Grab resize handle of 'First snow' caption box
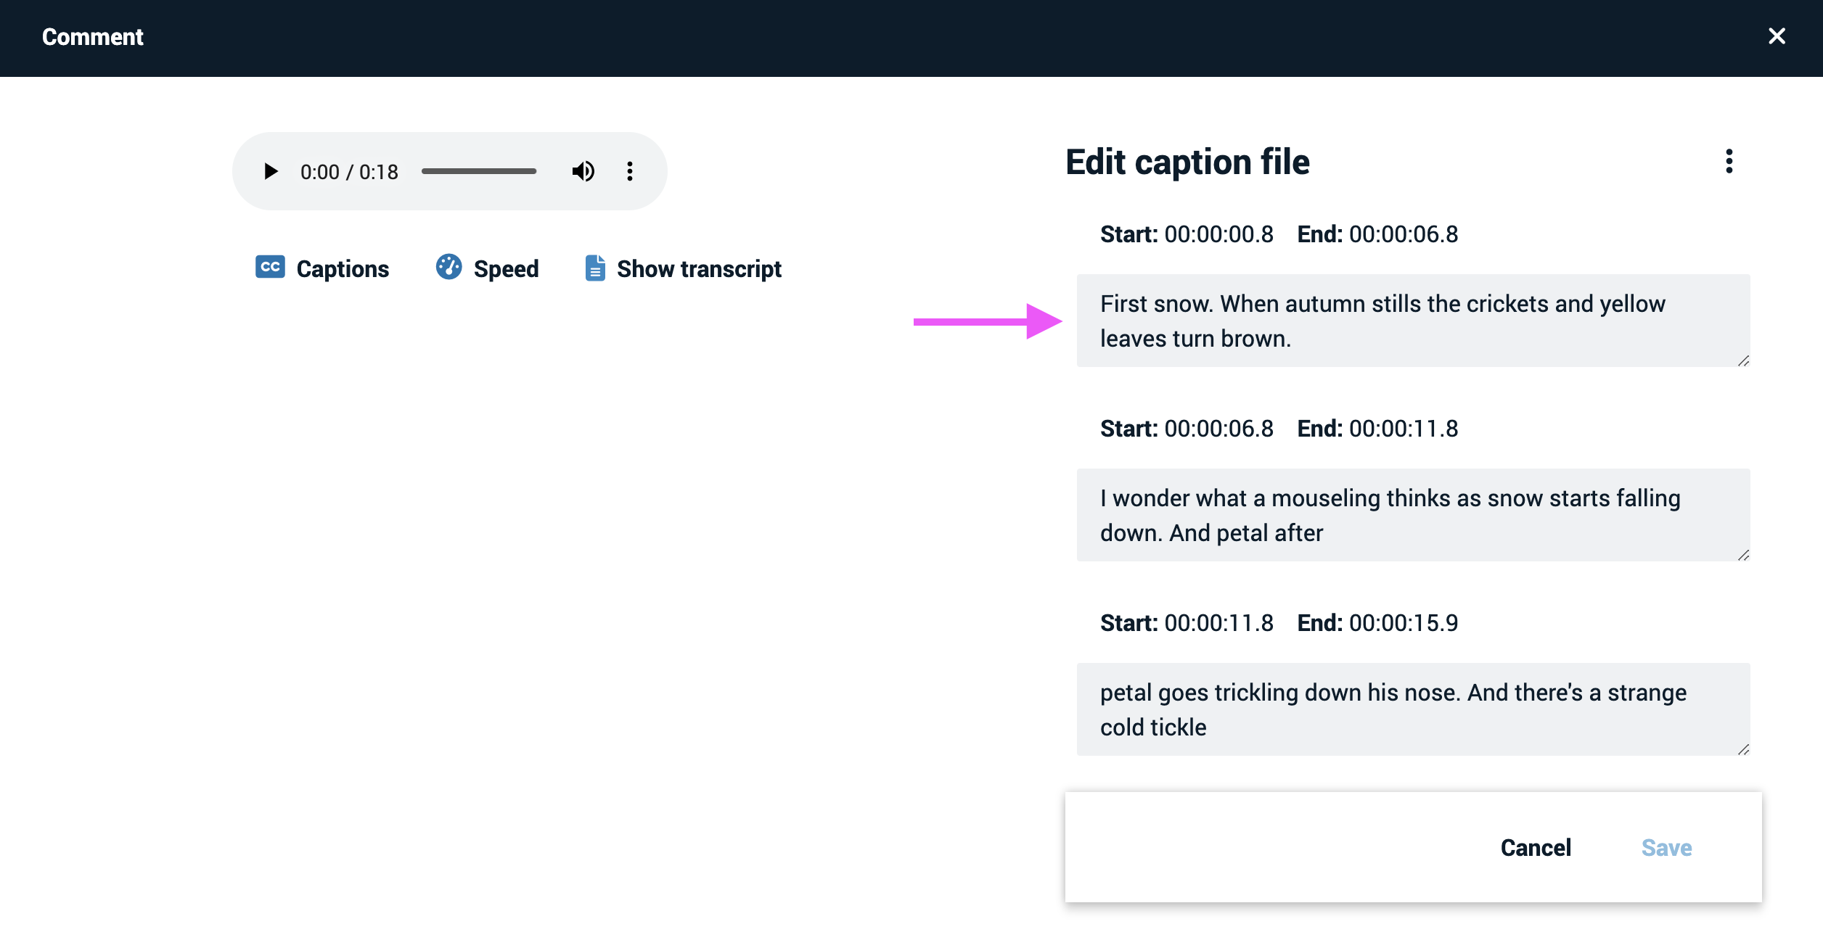This screenshot has width=1823, height=940. 1743,360
